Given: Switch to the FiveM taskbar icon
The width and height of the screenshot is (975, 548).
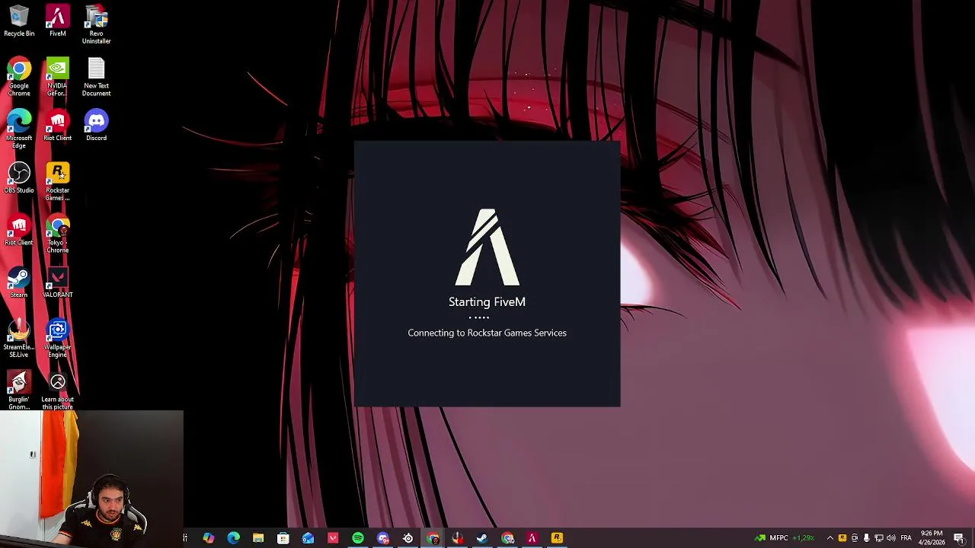Looking at the screenshot, I should click(x=532, y=538).
